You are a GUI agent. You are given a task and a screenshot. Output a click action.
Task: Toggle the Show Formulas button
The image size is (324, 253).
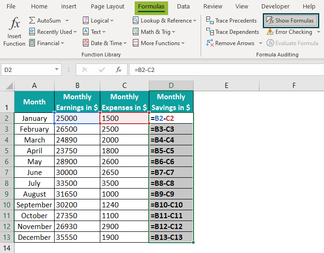point(291,20)
